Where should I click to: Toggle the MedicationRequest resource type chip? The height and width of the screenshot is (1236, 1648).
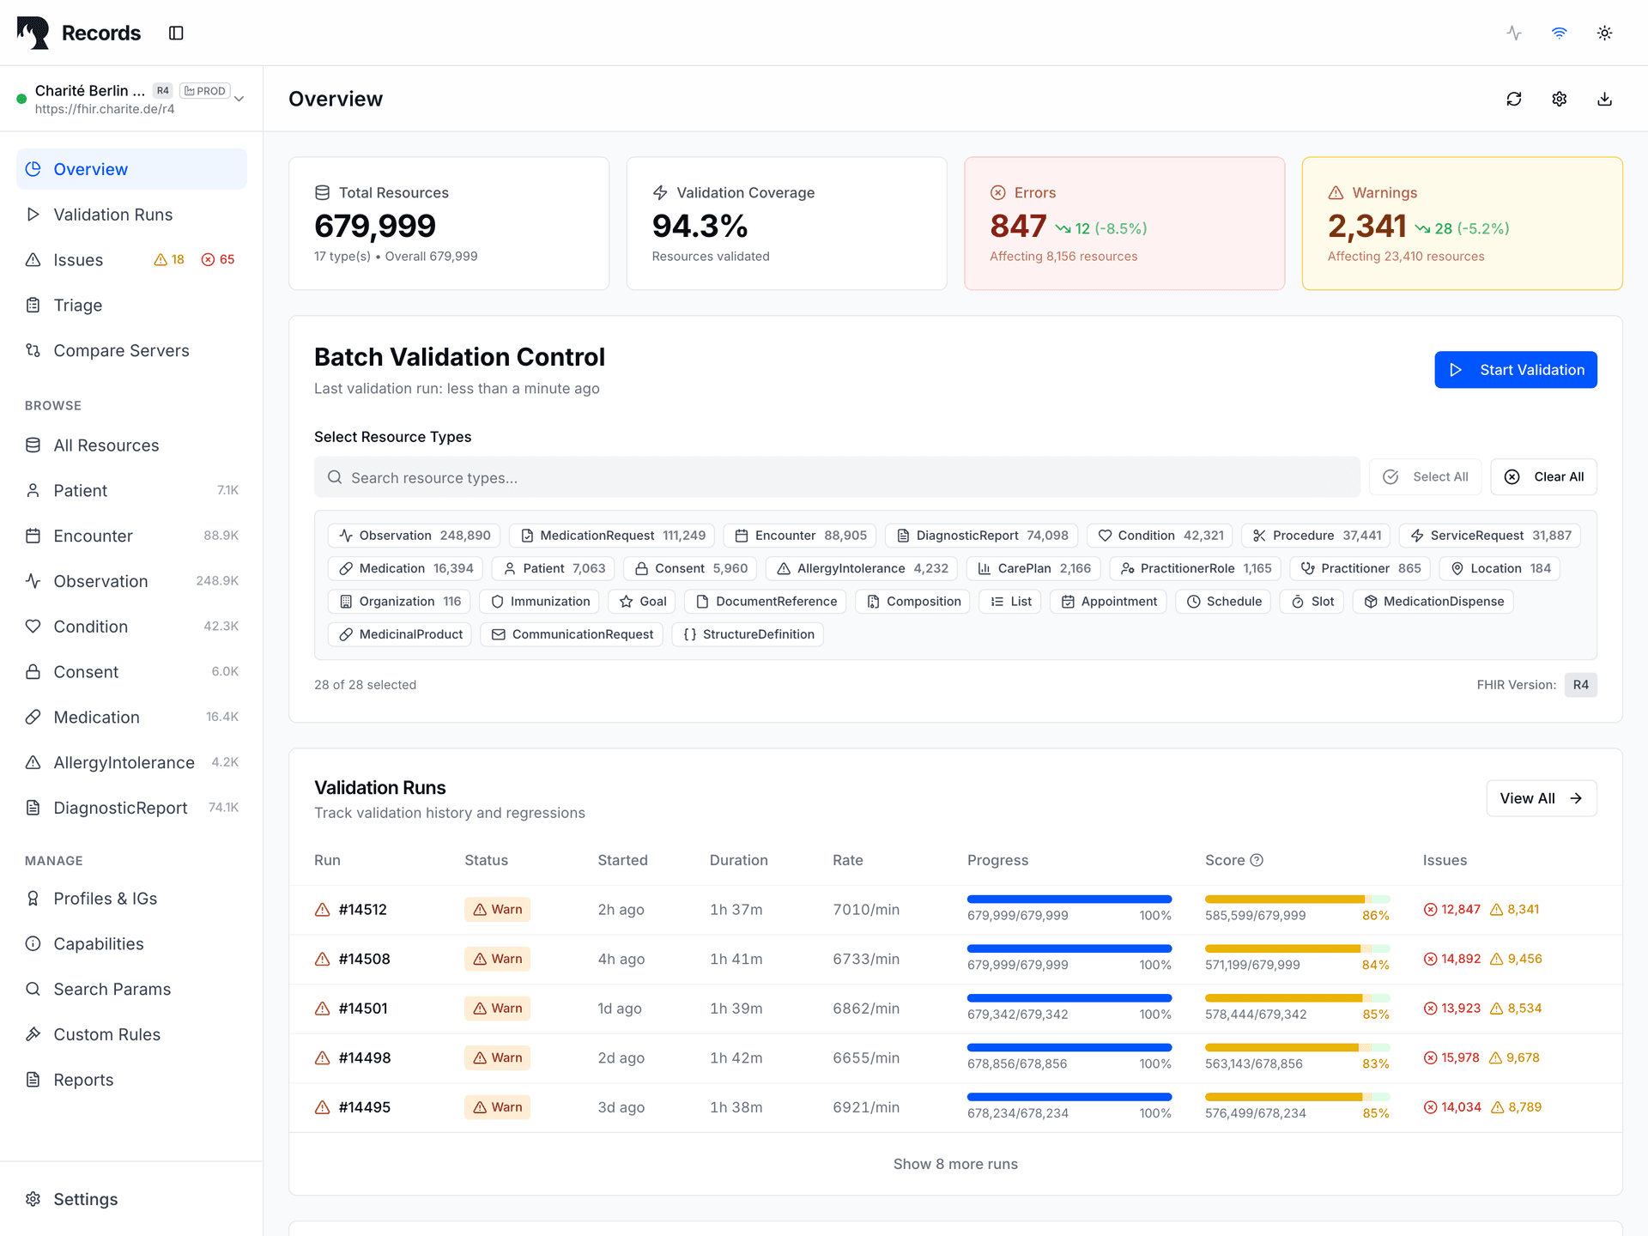point(611,535)
